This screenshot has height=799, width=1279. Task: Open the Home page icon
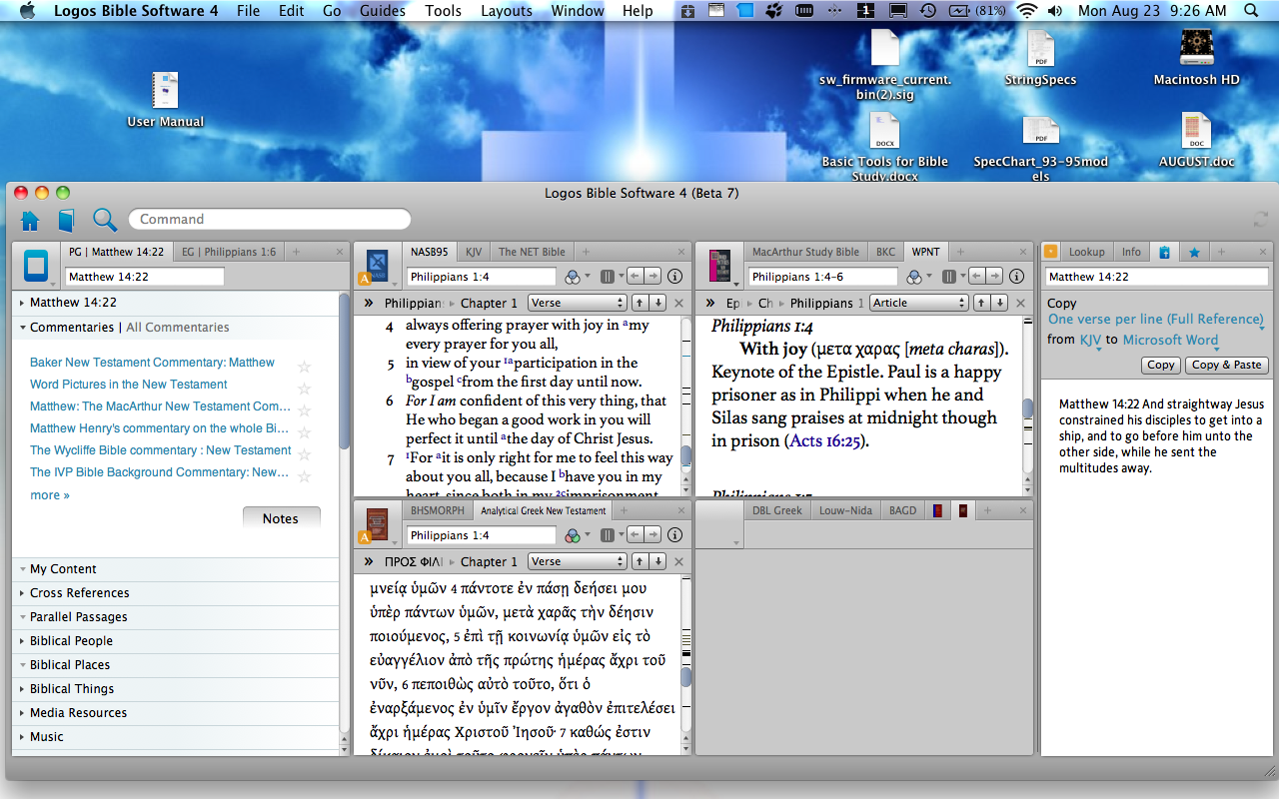point(30,220)
